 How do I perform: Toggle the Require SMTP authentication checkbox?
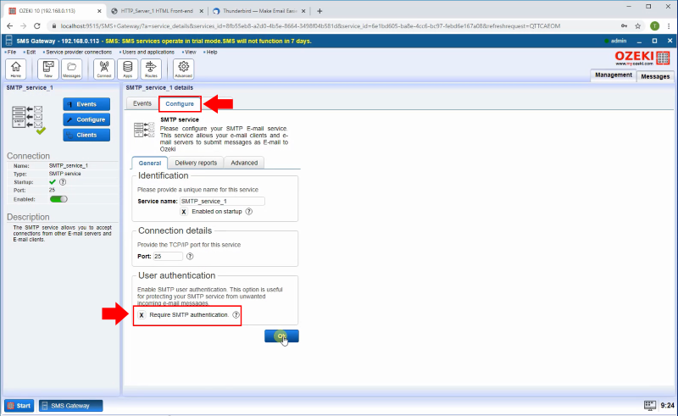pyautogui.click(x=142, y=315)
